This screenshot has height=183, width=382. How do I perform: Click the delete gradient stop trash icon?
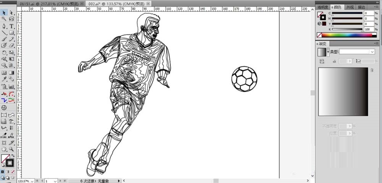pos(371,70)
